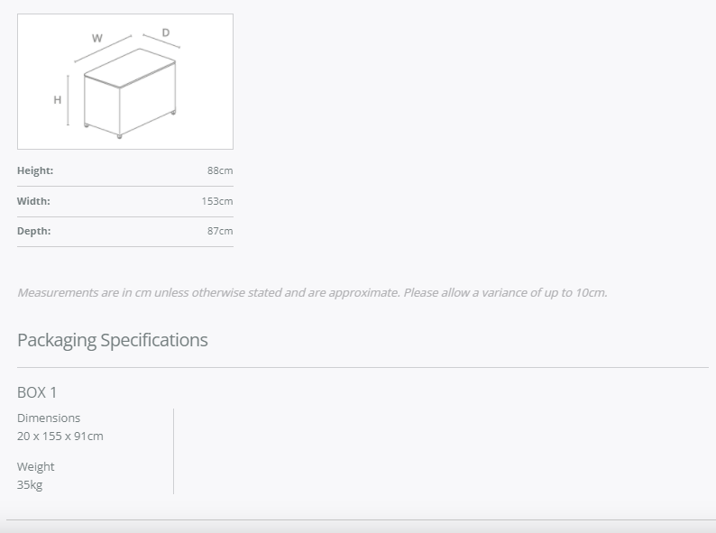The height and width of the screenshot is (533, 716).
Task: Click the 88cm height value
Action: [x=220, y=170]
